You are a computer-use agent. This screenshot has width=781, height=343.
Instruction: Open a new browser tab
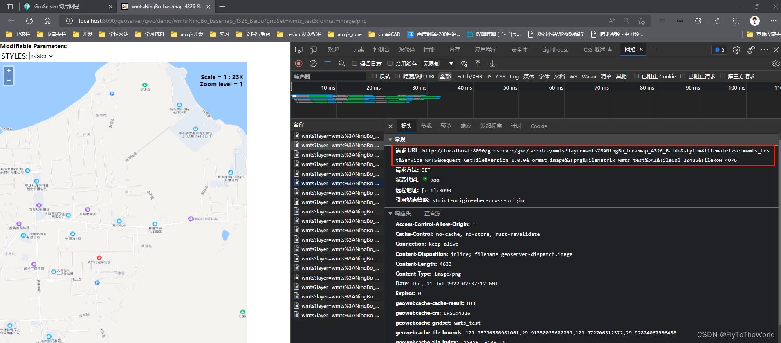pyautogui.click(x=222, y=7)
